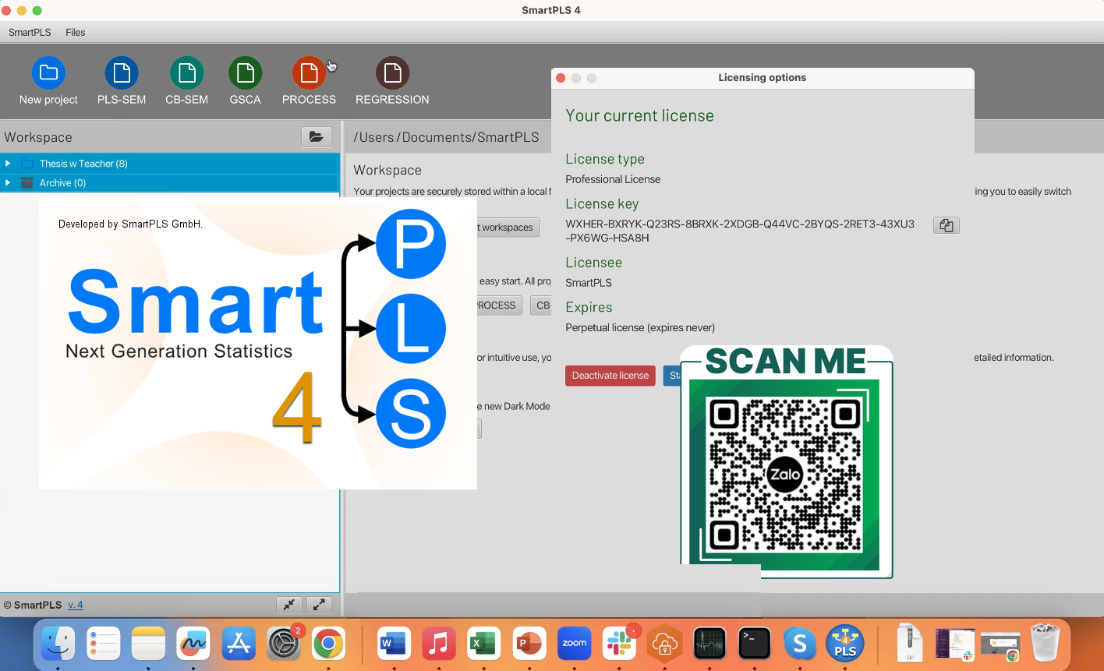Click the Professional License text
Image resolution: width=1104 pixels, height=671 pixels.
click(613, 179)
